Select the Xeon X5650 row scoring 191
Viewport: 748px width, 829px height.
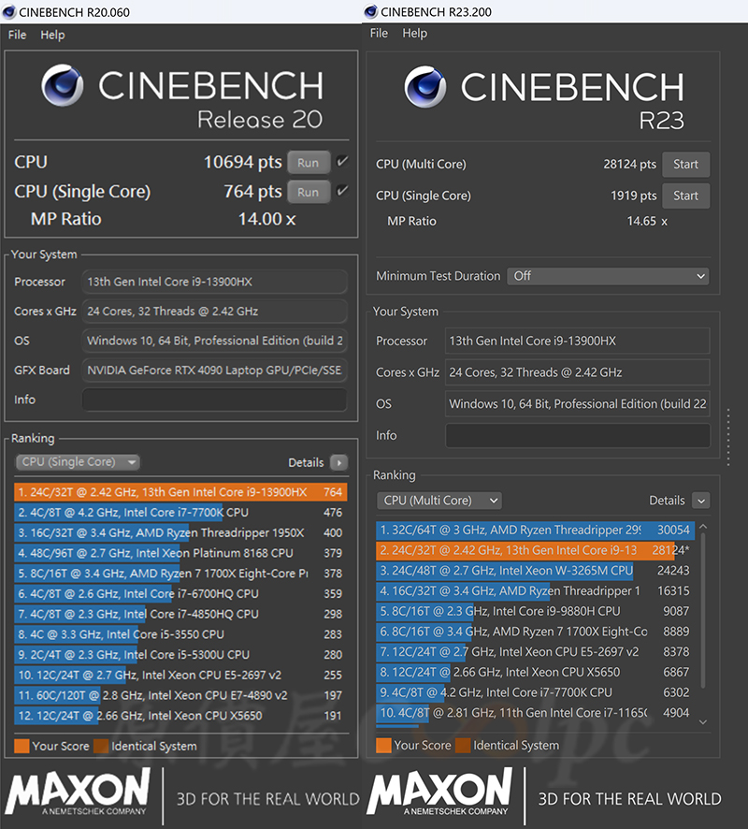180,716
